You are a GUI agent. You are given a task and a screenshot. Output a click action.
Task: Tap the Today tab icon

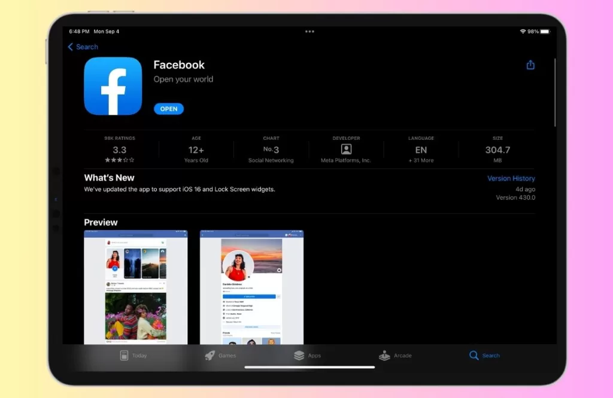124,356
